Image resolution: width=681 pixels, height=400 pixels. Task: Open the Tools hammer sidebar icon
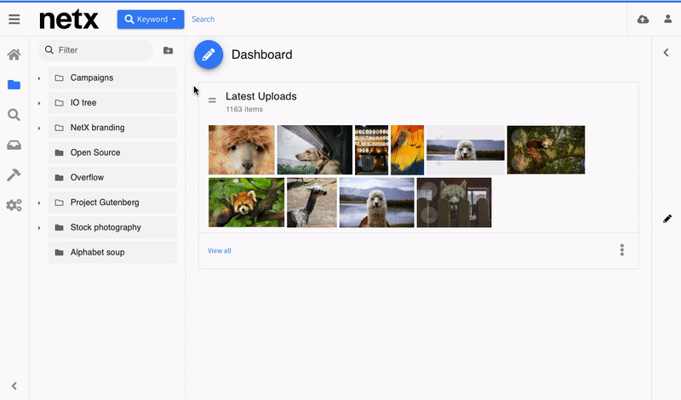[14, 175]
